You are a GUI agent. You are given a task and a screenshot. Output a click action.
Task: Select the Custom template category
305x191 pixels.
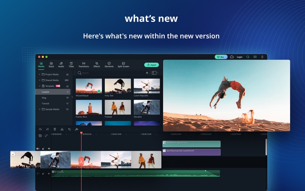pos(53,92)
